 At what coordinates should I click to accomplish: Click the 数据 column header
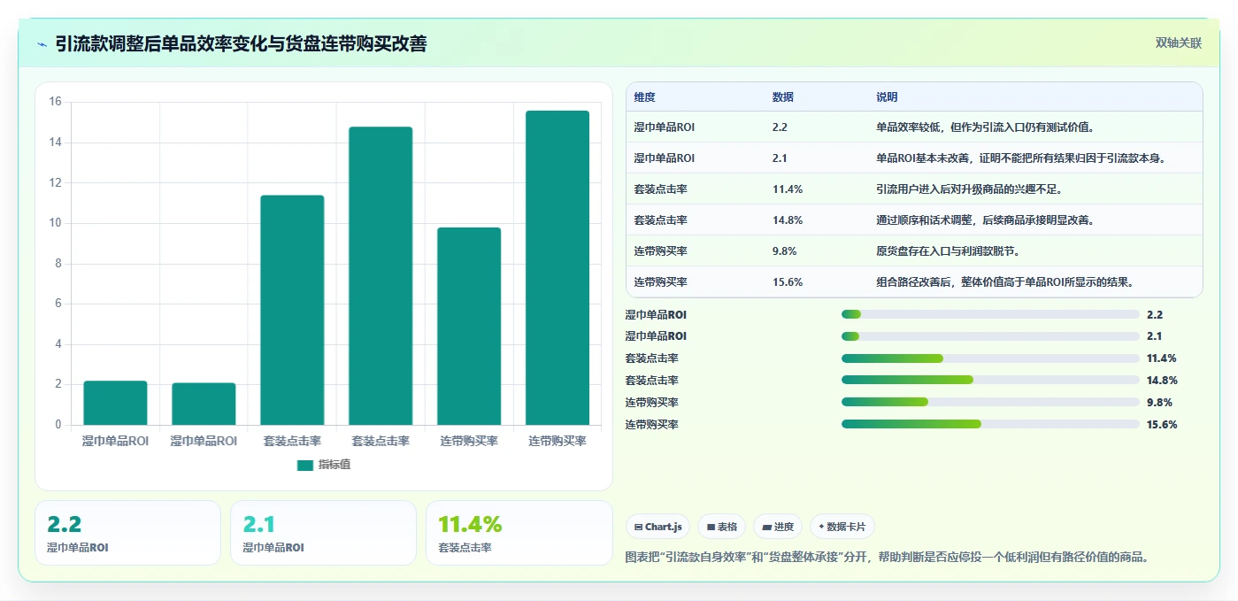782,97
